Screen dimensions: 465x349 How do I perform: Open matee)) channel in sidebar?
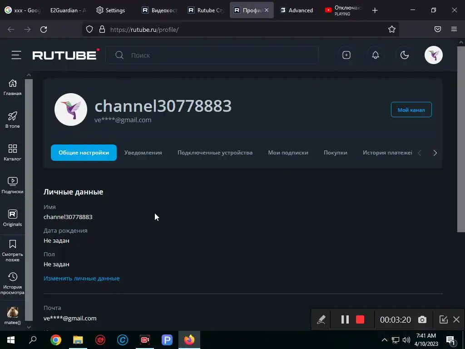[12, 316]
